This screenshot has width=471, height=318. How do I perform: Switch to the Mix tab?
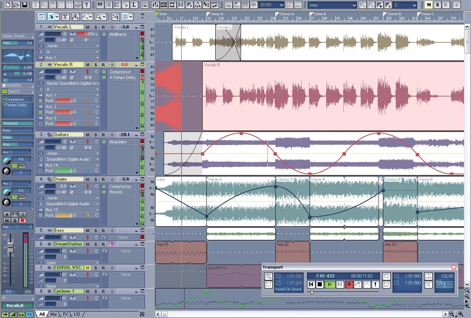pos(53,314)
